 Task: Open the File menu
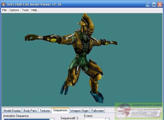tap(4, 10)
